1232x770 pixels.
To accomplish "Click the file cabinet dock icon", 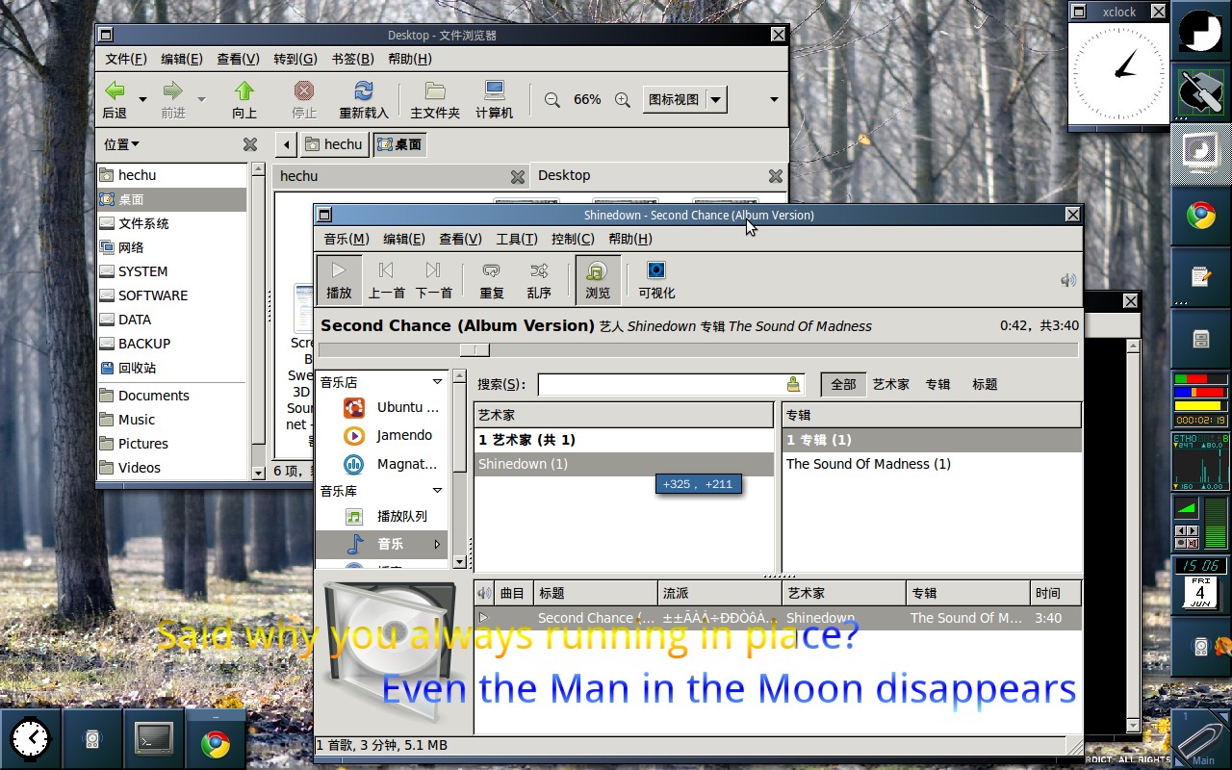I will click(1200, 338).
